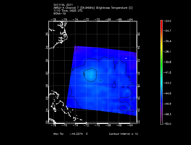Click the 34 label on the right latitude axis
This screenshot has width=191, height=145.
click(139, 47)
